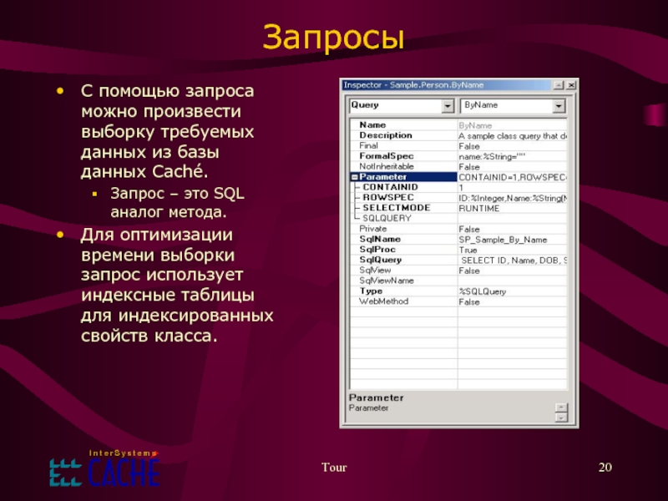Click the CONTAINID=1,ROWSPEC value cell
This screenshot has height=501, width=668.
(x=513, y=177)
